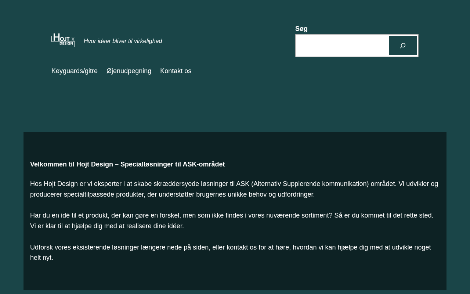Screen dimensions: 470x294
Task: Focus the Søg search input field
Action: click(342, 46)
